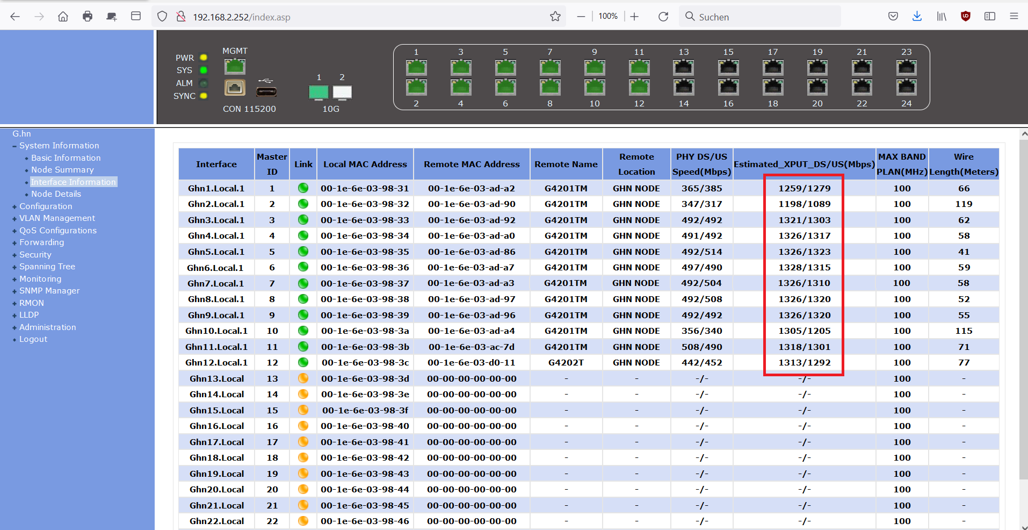Screen dimensions: 1028x530
Task: Click the MGMT port icon
Action: click(235, 67)
